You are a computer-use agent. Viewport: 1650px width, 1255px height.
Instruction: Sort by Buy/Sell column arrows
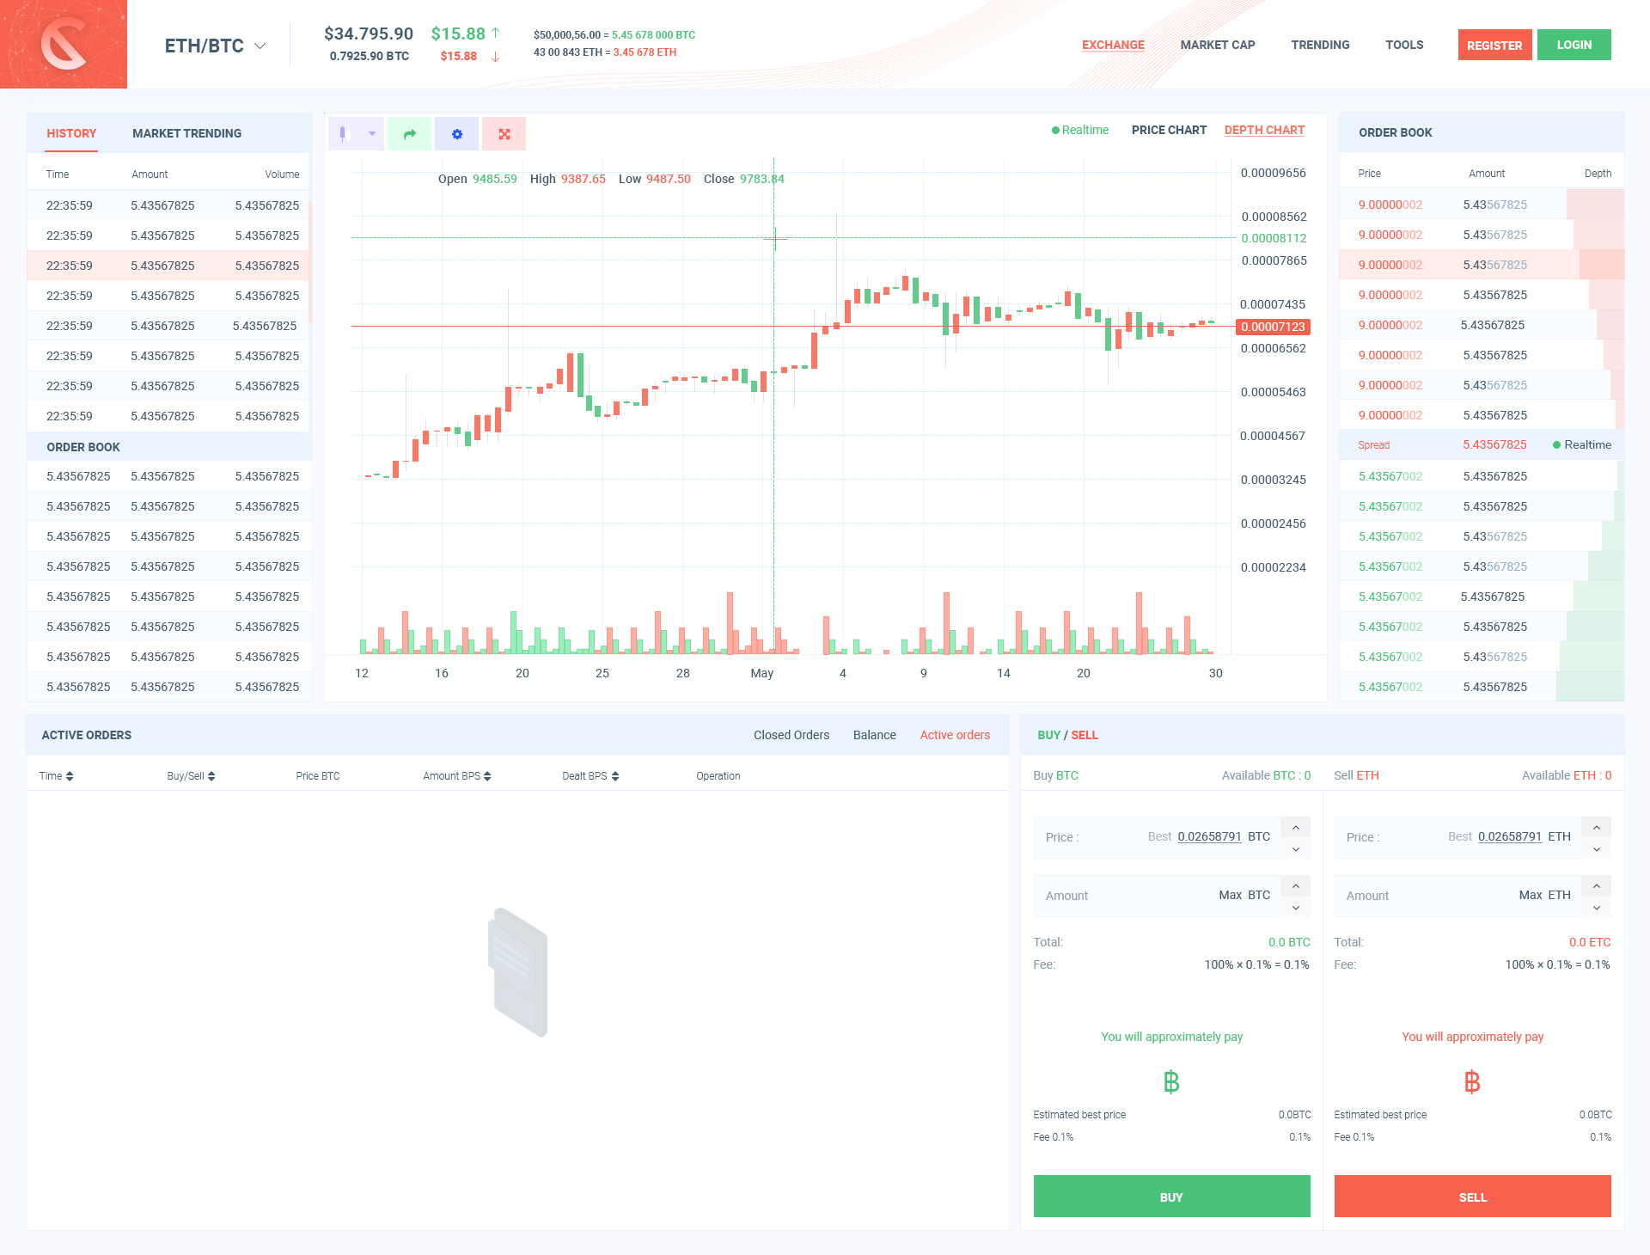pyautogui.click(x=211, y=776)
